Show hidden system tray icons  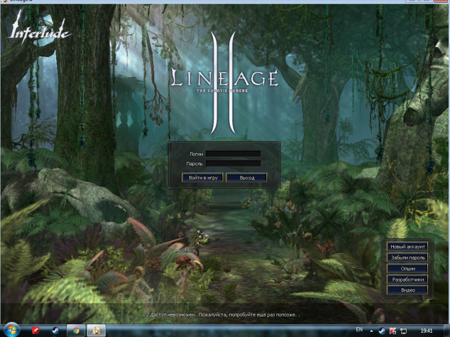[371, 331]
